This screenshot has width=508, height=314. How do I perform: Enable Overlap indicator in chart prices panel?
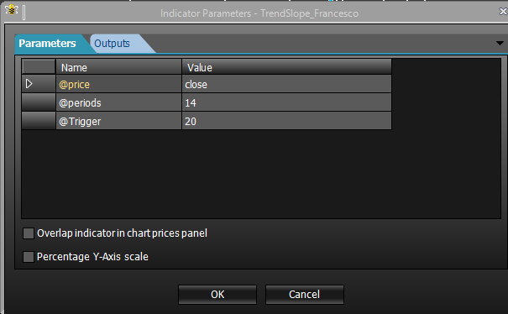pyautogui.click(x=29, y=233)
